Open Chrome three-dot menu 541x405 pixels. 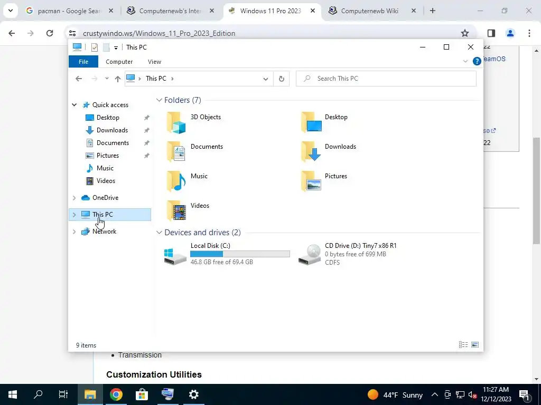pos(529,33)
